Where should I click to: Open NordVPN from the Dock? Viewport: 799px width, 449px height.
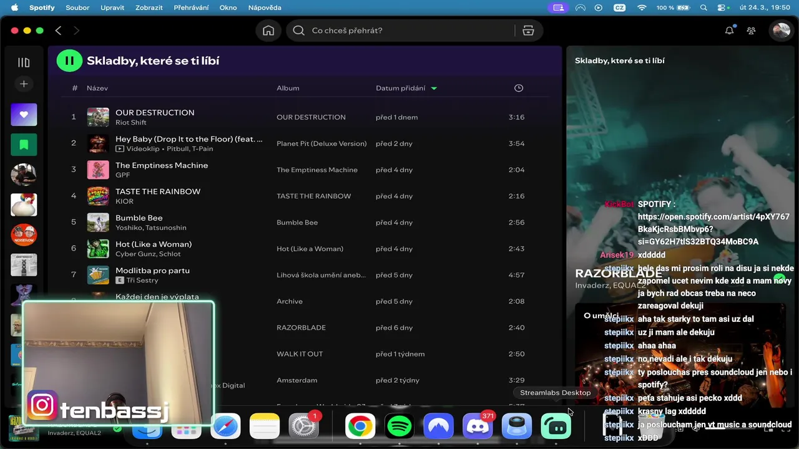[x=438, y=427]
